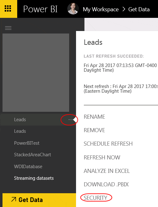Choose REFRESH NOW option
158x207 pixels.
coord(102,157)
